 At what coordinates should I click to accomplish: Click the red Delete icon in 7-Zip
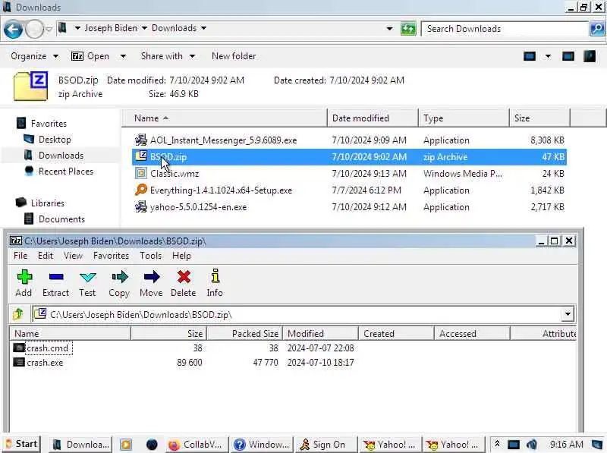tap(184, 283)
